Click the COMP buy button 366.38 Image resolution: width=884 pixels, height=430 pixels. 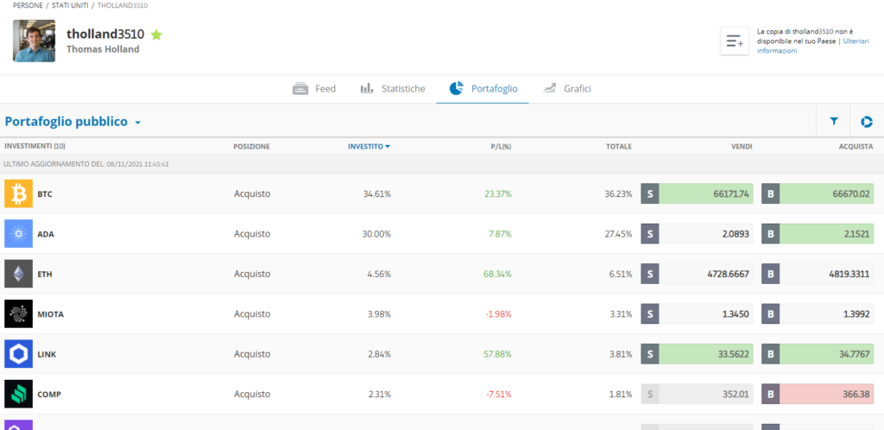tap(818, 395)
